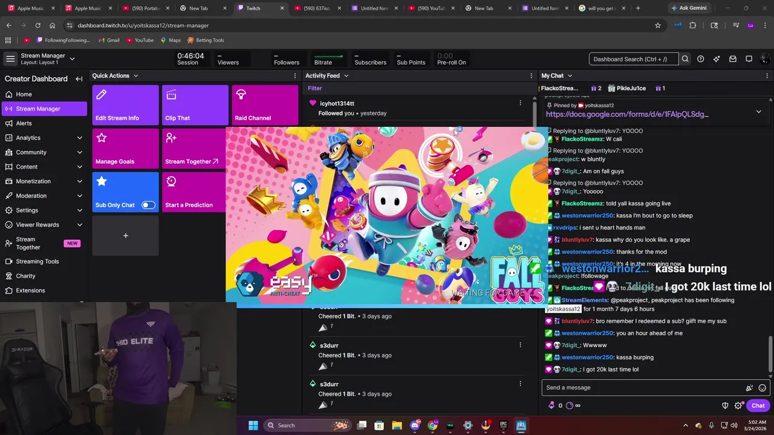The width and height of the screenshot is (774, 435).
Task: Click the purple Chat send button
Action: (758, 405)
